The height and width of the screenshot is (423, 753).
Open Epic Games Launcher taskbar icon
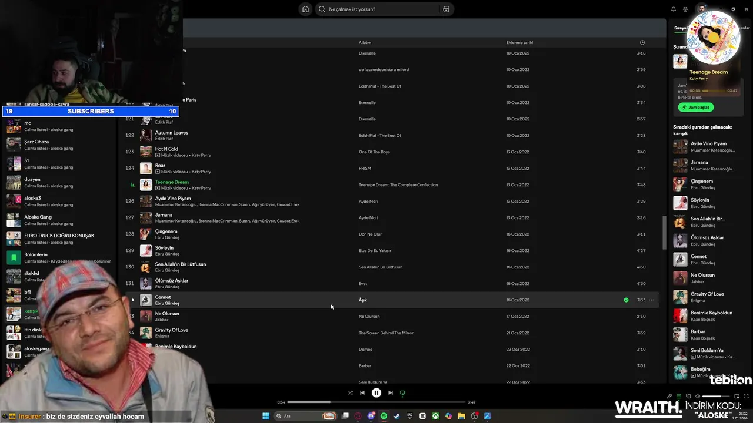pyautogui.click(x=409, y=416)
